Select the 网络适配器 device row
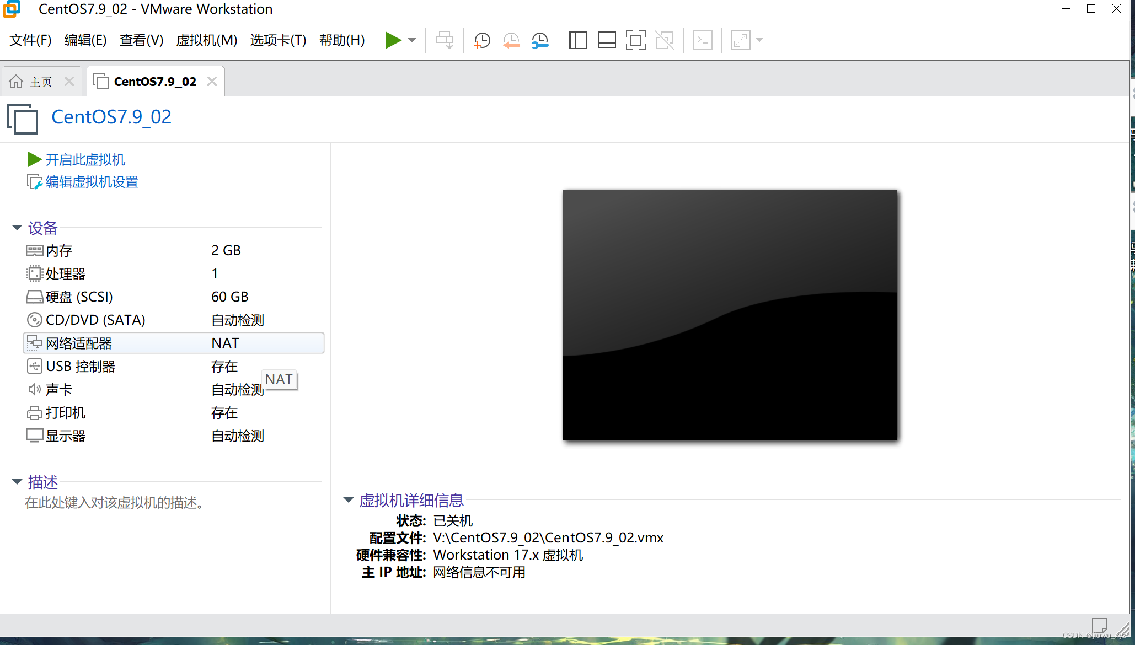The height and width of the screenshot is (645, 1135). click(173, 343)
